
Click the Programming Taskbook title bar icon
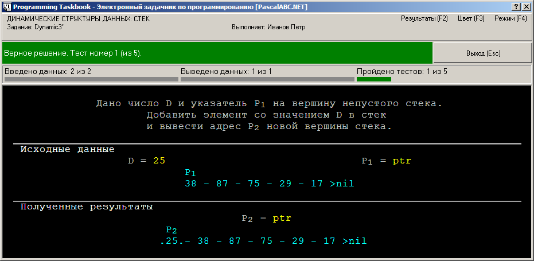click(7, 7)
